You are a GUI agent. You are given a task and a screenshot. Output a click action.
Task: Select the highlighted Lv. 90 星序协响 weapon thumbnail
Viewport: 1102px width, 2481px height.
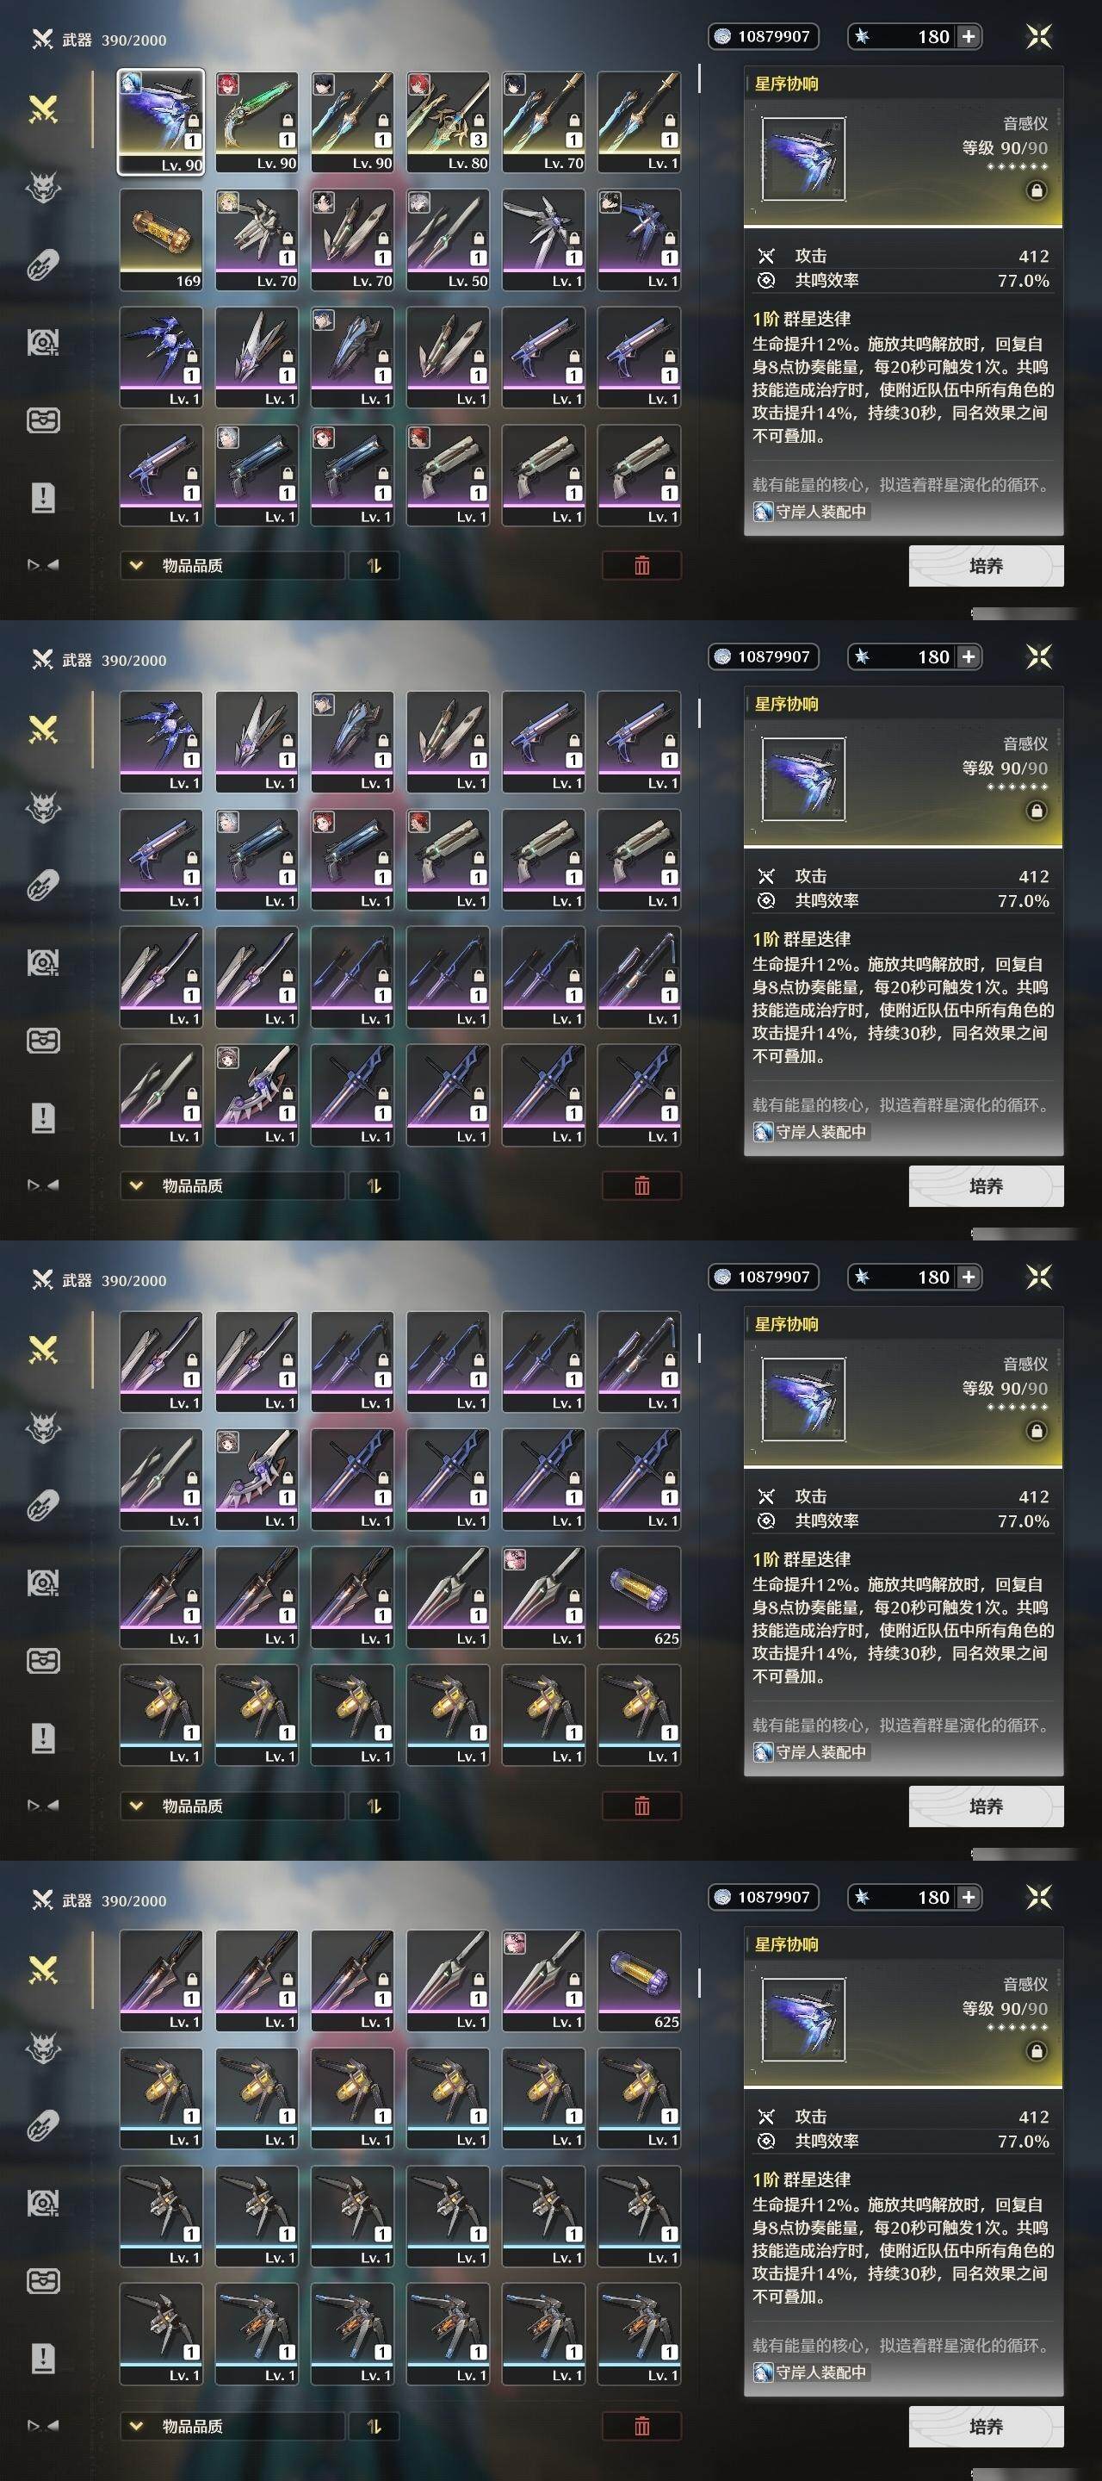[161, 121]
